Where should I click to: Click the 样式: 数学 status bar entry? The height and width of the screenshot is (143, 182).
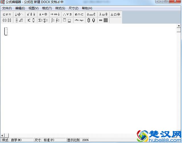(x=17, y=140)
